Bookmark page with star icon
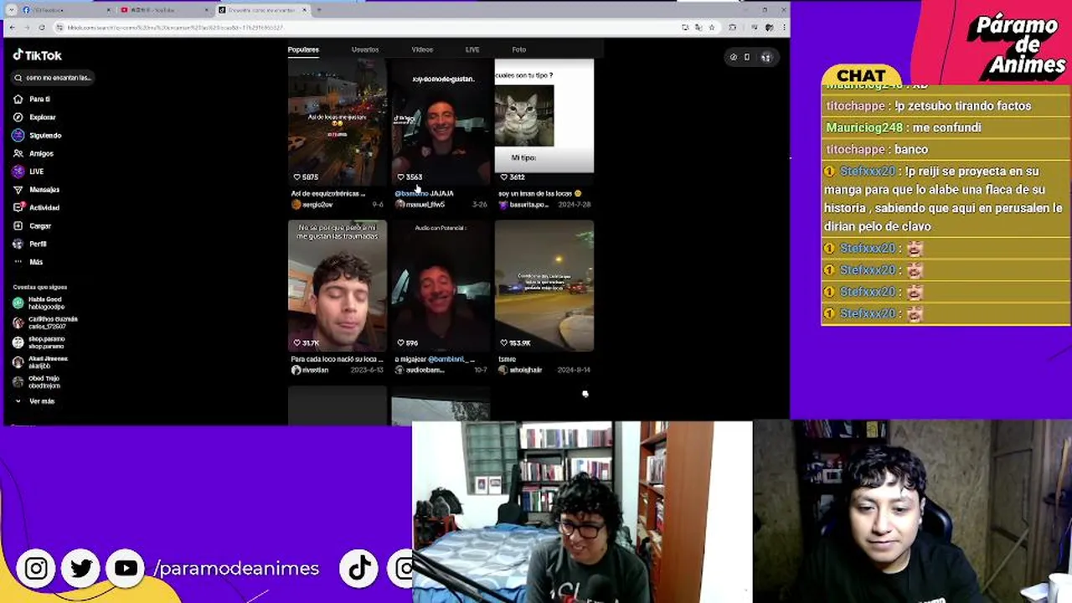Screen dimensions: 1072x603 [x=712, y=28]
